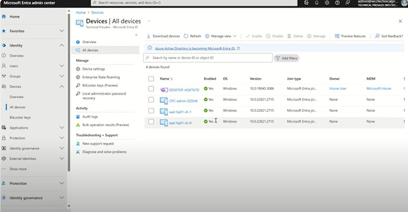Screen dimensions: 408x212
Task: Click the New support request icon
Action: 78,144
